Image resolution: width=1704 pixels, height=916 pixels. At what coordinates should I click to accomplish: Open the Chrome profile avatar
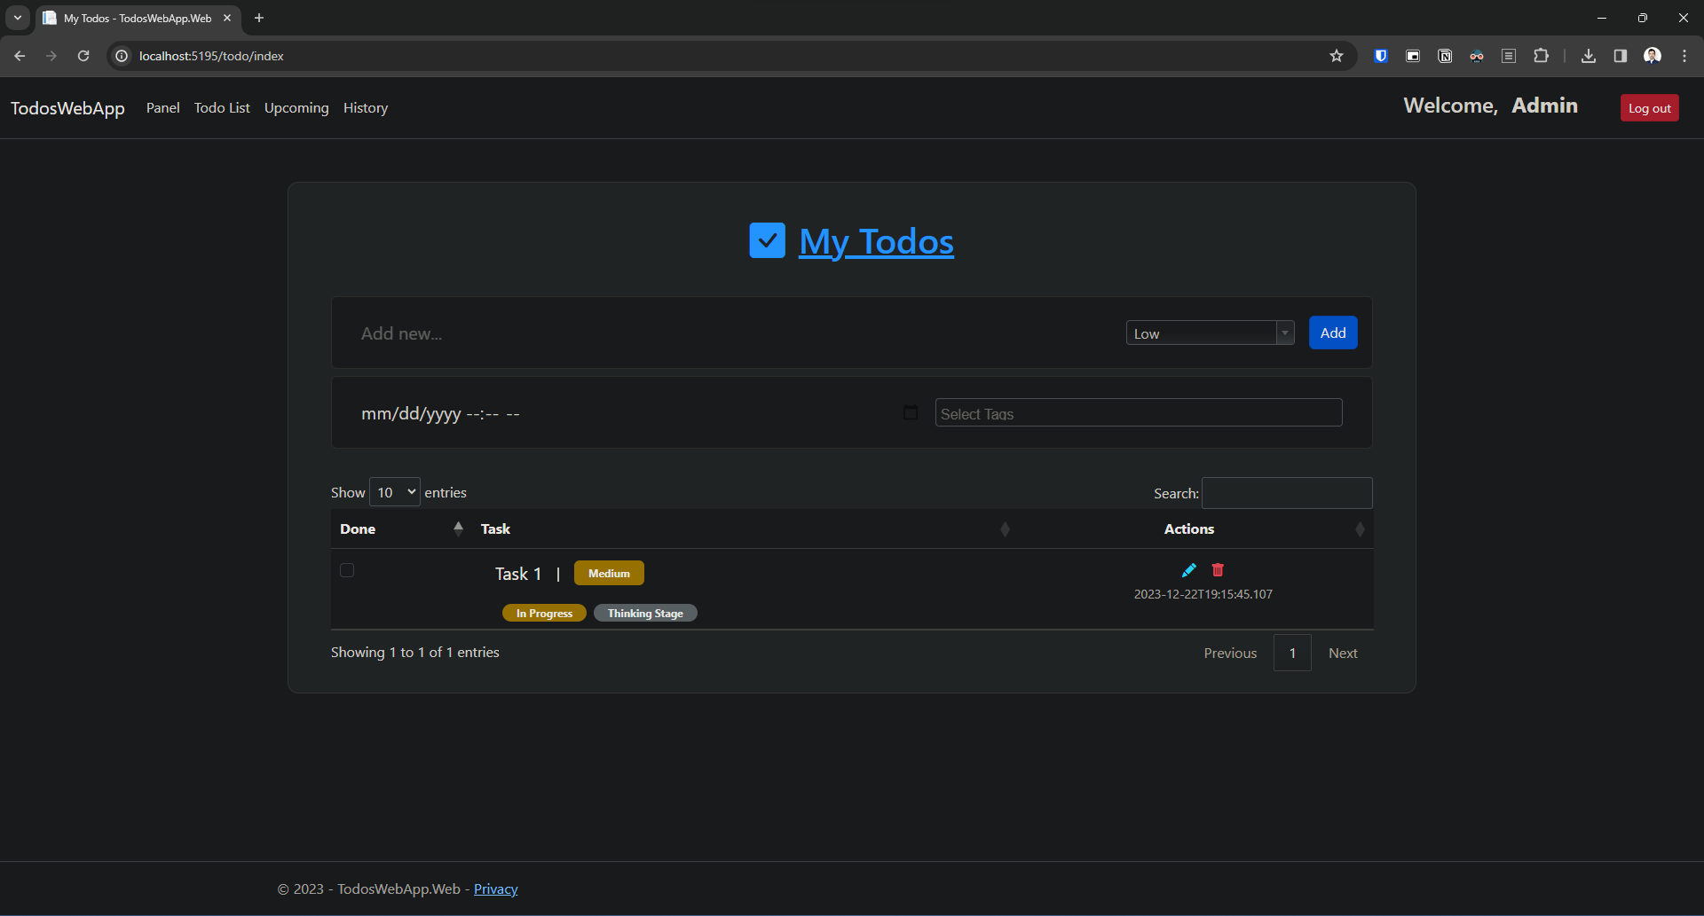pos(1653,56)
